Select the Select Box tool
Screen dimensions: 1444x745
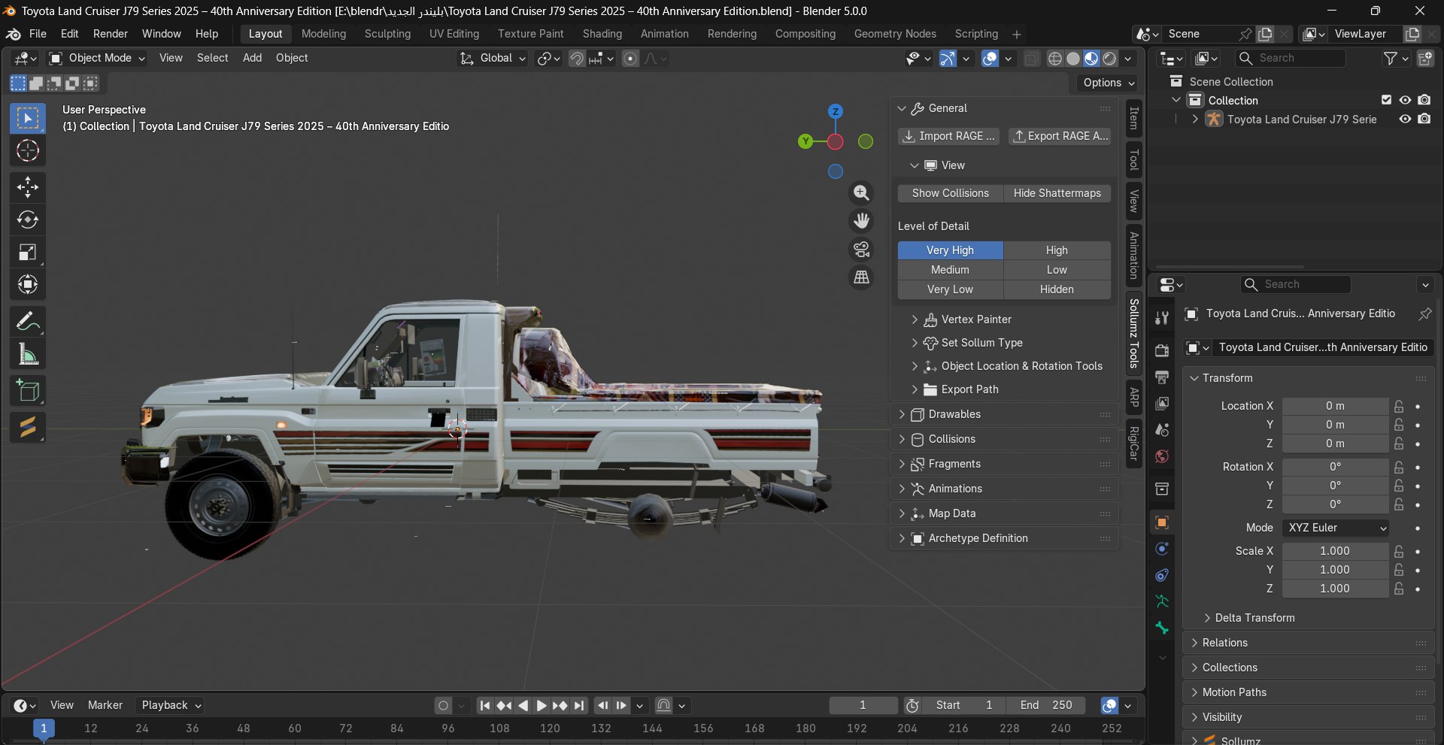[x=28, y=118]
